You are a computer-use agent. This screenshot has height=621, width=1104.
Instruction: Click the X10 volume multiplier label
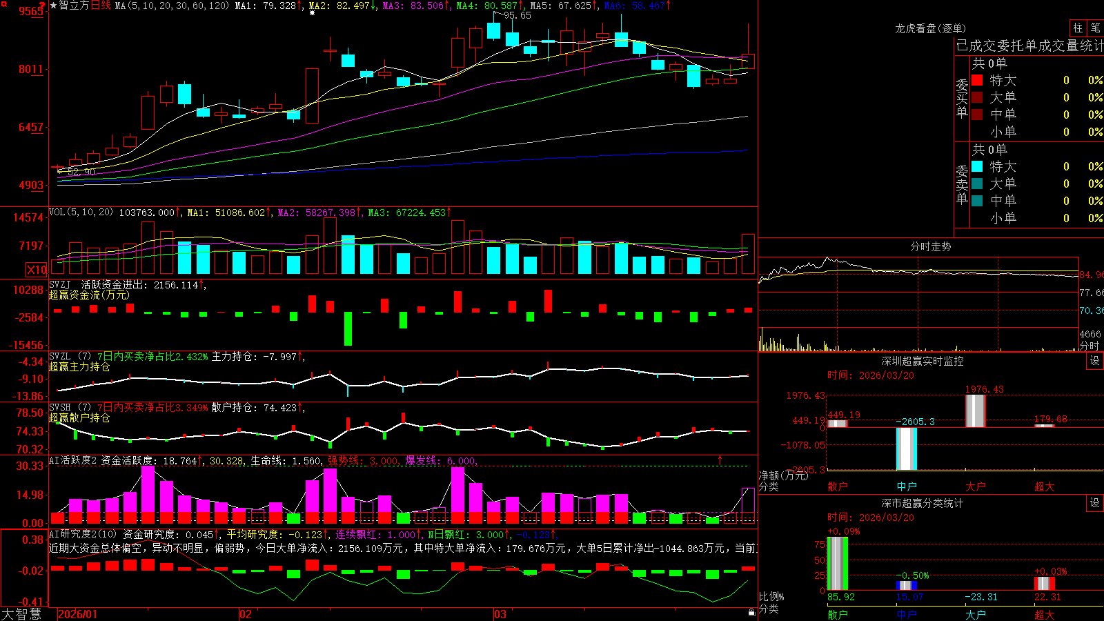[37, 270]
